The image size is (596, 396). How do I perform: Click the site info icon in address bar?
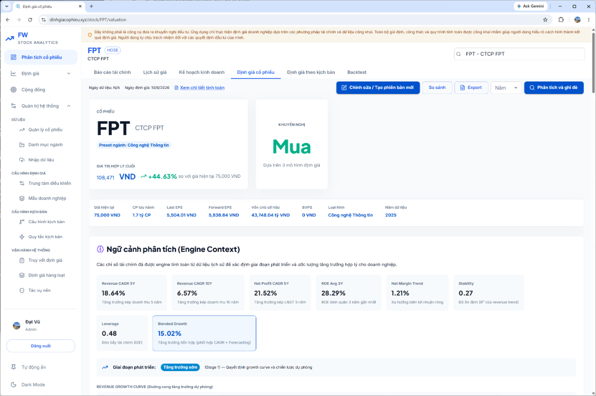pyautogui.click(x=43, y=20)
